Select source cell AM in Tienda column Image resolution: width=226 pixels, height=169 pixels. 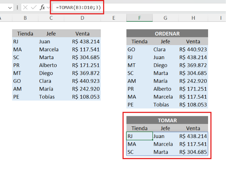tap(25, 89)
